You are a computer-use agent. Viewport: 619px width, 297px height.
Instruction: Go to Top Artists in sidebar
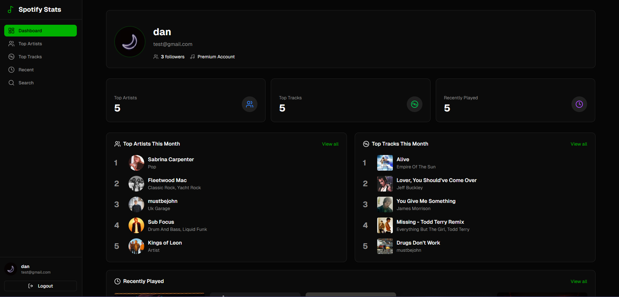[x=30, y=44]
